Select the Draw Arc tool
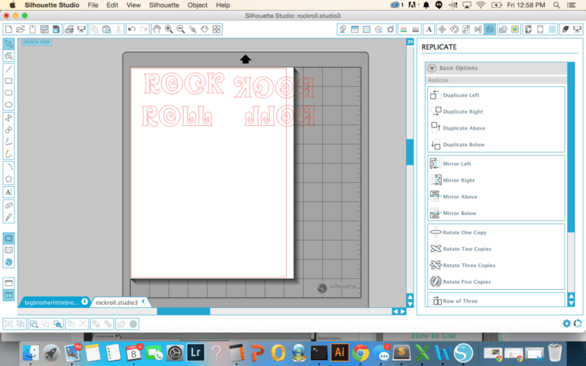This screenshot has height=366, width=586. pos(8,166)
